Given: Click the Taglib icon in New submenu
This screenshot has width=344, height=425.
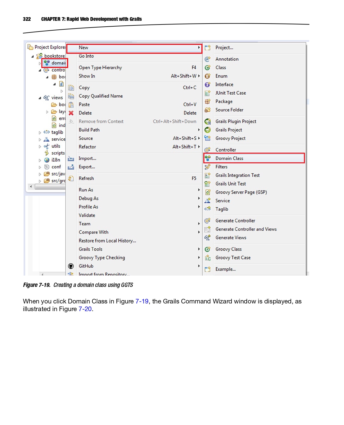Looking at the screenshot, I should 208,209.
